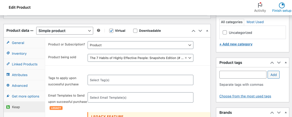Check the Uncategorized category
292x117 pixels.
coord(225,33)
